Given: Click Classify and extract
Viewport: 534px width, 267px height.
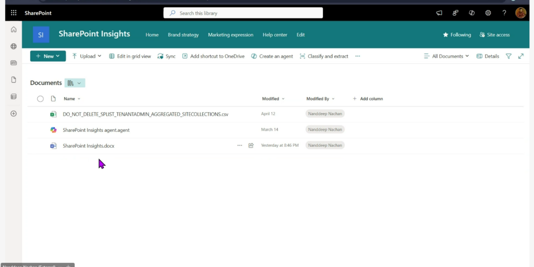Looking at the screenshot, I should [324, 56].
